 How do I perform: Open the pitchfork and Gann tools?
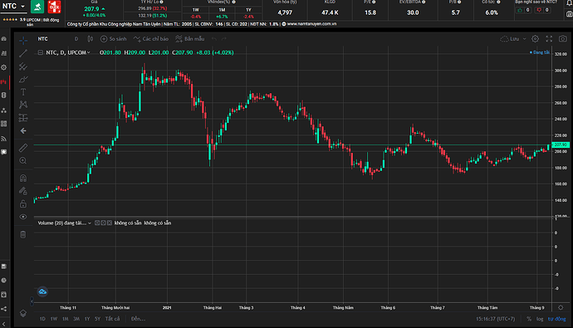[23, 66]
